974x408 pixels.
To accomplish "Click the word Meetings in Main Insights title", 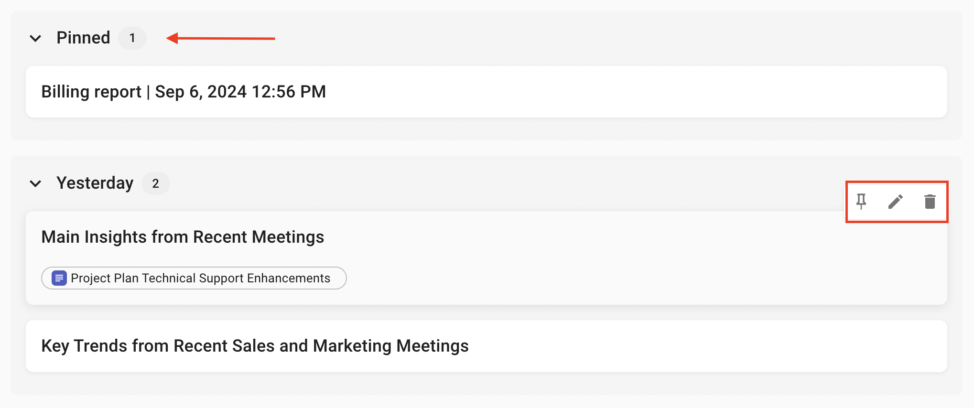I will click(x=288, y=237).
